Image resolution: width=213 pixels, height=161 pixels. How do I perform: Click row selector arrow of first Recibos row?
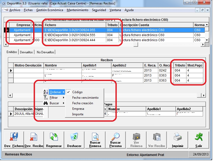(x=11, y=70)
